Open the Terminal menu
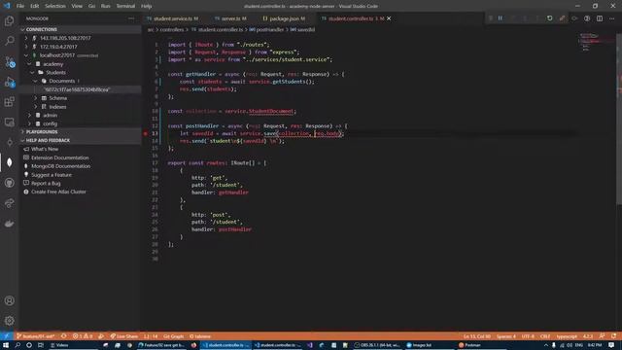This screenshot has width=622, height=350. (x=125, y=6)
